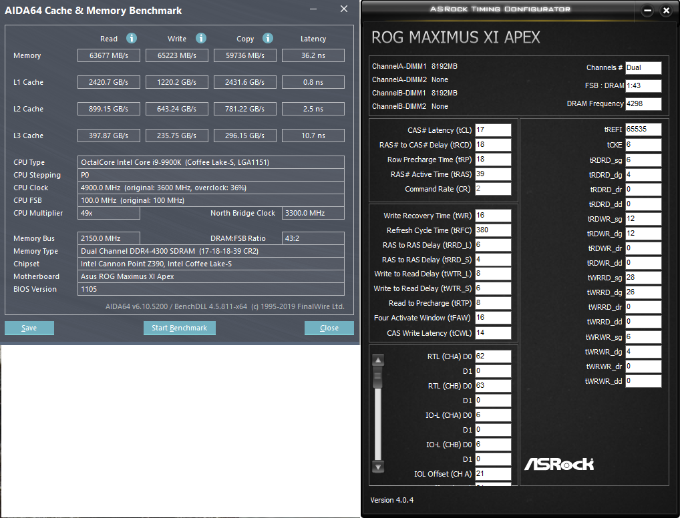
Task: Close the AIDA64 benchmark window with X
Action: point(344,9)
